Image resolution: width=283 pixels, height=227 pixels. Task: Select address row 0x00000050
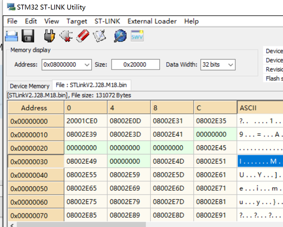(x=36, y=189)
